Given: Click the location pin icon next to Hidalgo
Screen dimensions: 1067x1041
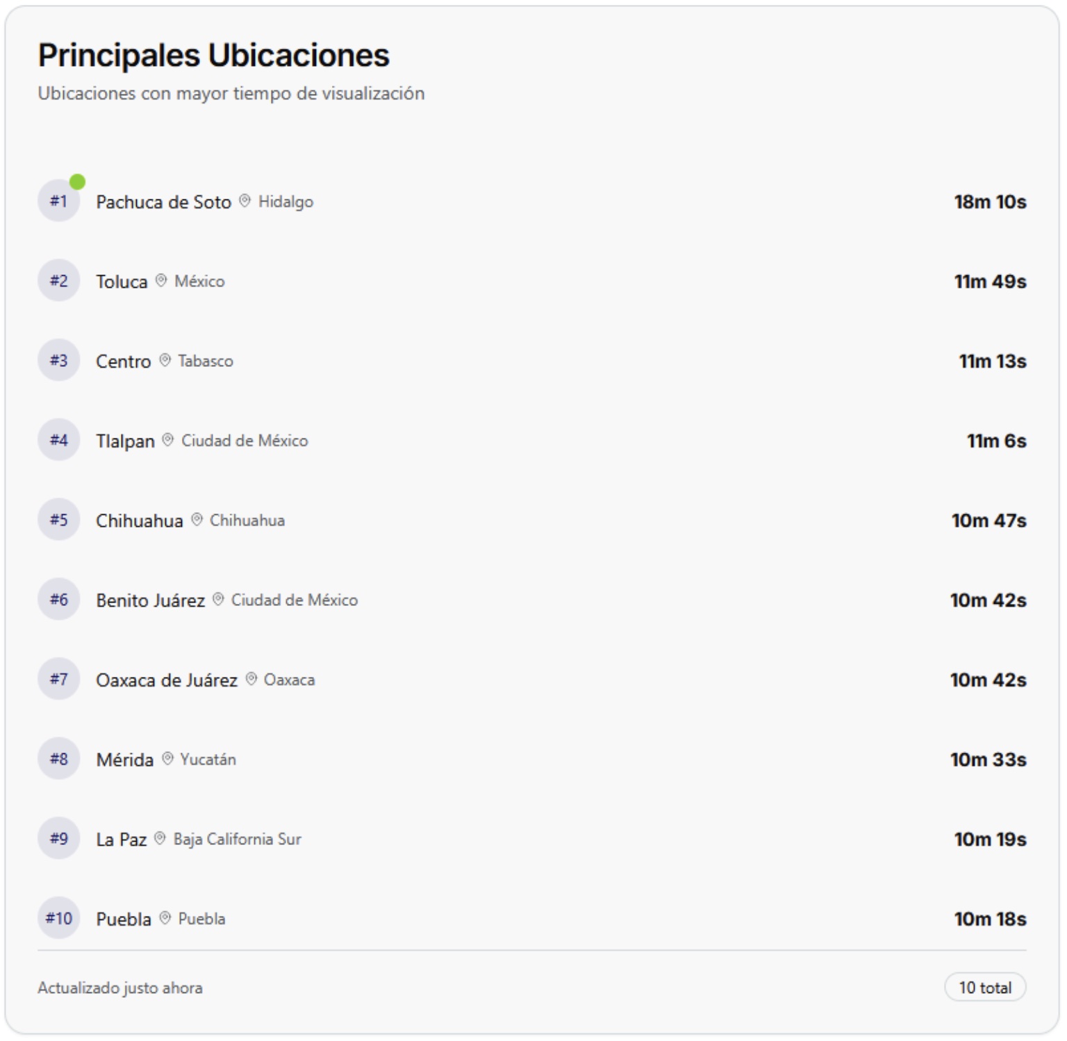Looking at the screenshot, I should pos(245,202).
